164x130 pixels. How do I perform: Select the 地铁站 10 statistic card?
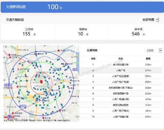coord(82,32)
